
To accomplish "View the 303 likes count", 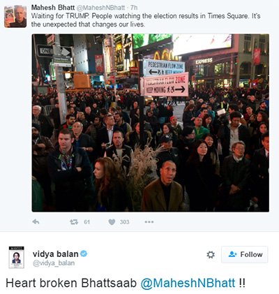I will (125, 222).
